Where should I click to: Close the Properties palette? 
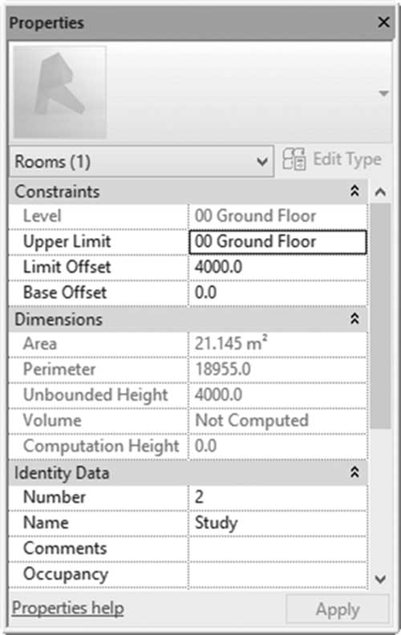383,22
